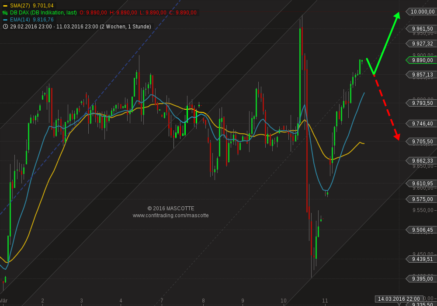Click day 8 on the time axis

[203, 301]
